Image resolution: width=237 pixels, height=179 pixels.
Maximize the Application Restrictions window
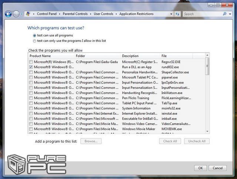[x=218, y=5]
